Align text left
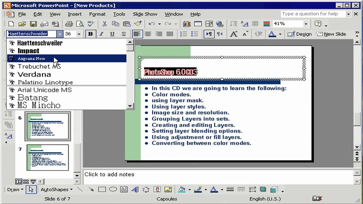 point(137,34)
